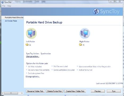
Task: Minimize the SyncToy window
Action: (x=111, y=2)
